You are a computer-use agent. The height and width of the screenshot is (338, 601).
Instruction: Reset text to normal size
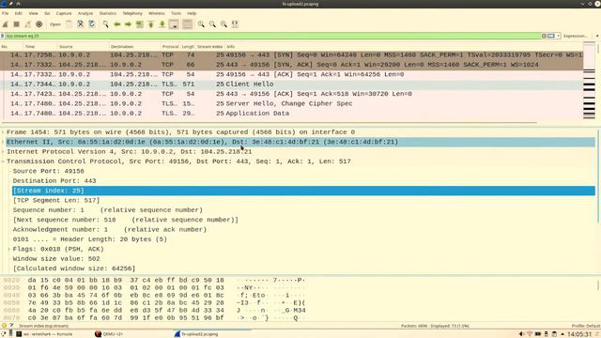tap(223, 24)
